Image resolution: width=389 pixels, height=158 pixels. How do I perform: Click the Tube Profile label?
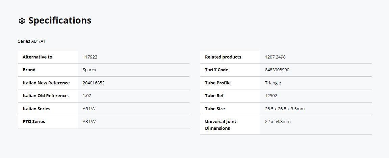pos(218,83)
